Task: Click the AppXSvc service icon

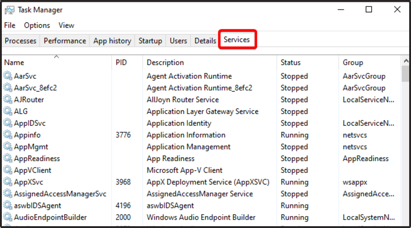Action: (x=8, y=182)
